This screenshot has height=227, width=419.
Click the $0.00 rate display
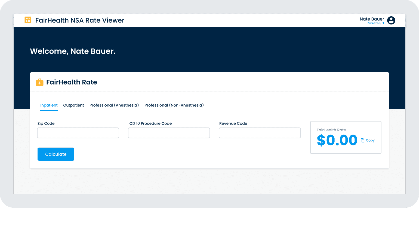337,140
